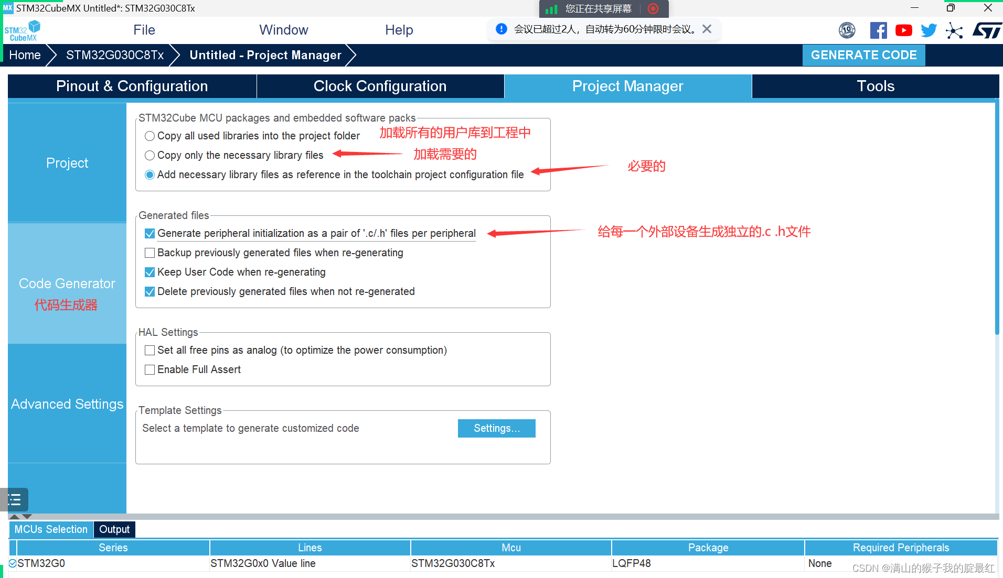Switch to MCUs Selection bottom tab
1003x578 pixels.
(51, 530)
